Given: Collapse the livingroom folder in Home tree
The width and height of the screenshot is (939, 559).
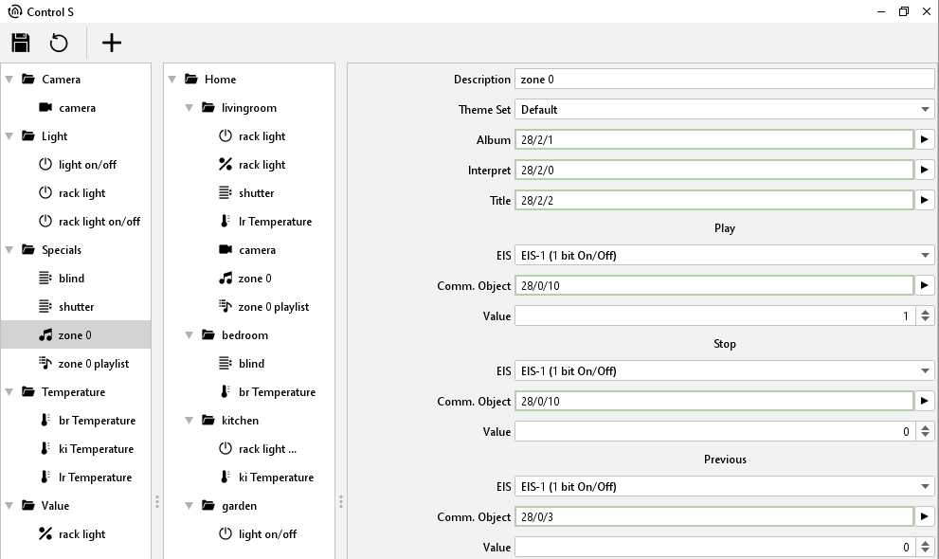Looking at the screenshot, I should point(190,108).
